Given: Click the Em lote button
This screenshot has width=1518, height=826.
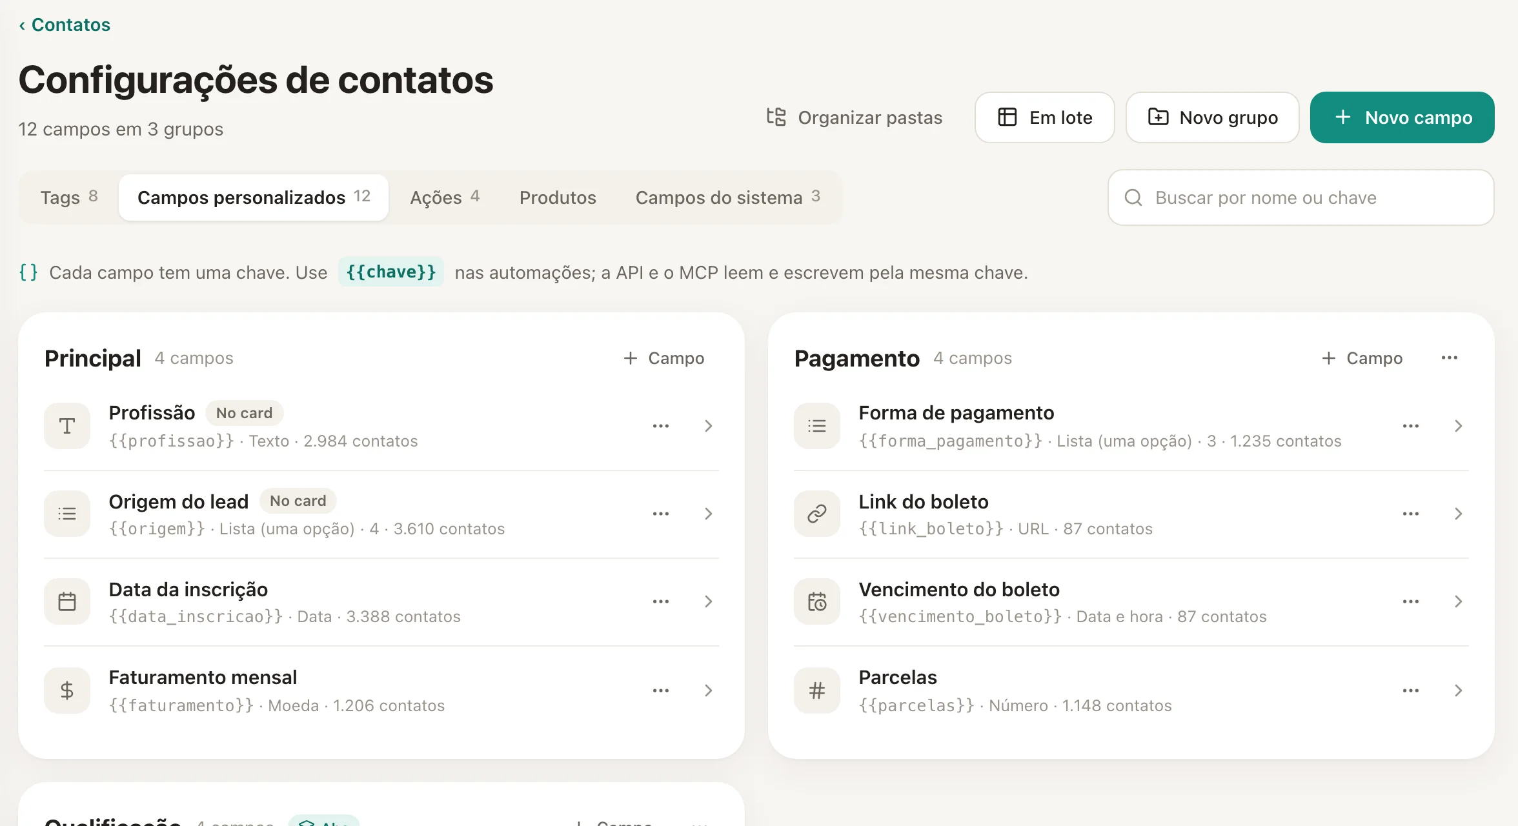Looking at the screenshot, I should pos(1044,117).
